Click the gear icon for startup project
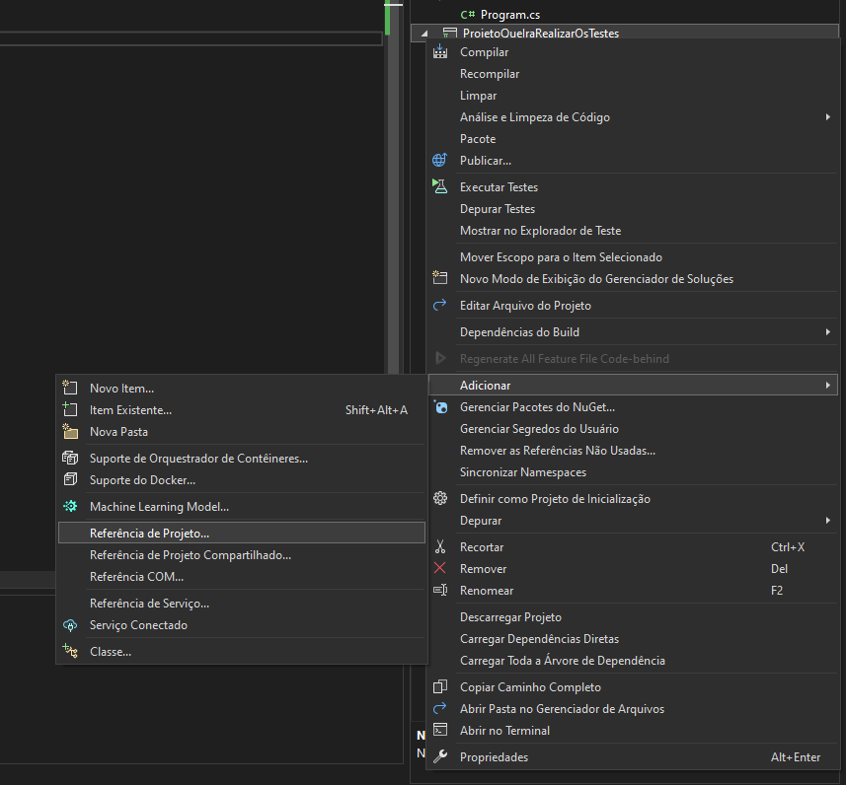846x785 pixels. coord(440,498)
